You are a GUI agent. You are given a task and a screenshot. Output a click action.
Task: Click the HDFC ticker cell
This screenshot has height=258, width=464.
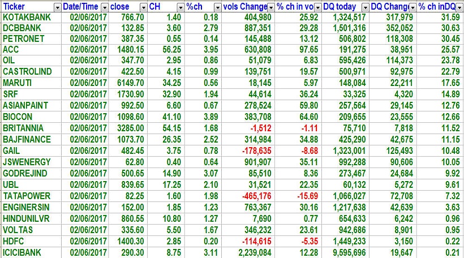pos(14,241)
